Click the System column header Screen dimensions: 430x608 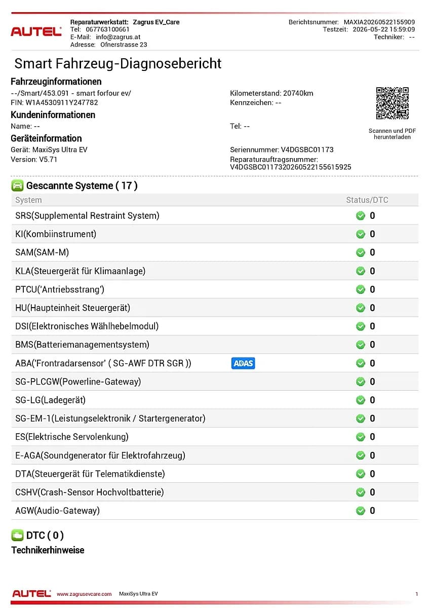[28, 200]
